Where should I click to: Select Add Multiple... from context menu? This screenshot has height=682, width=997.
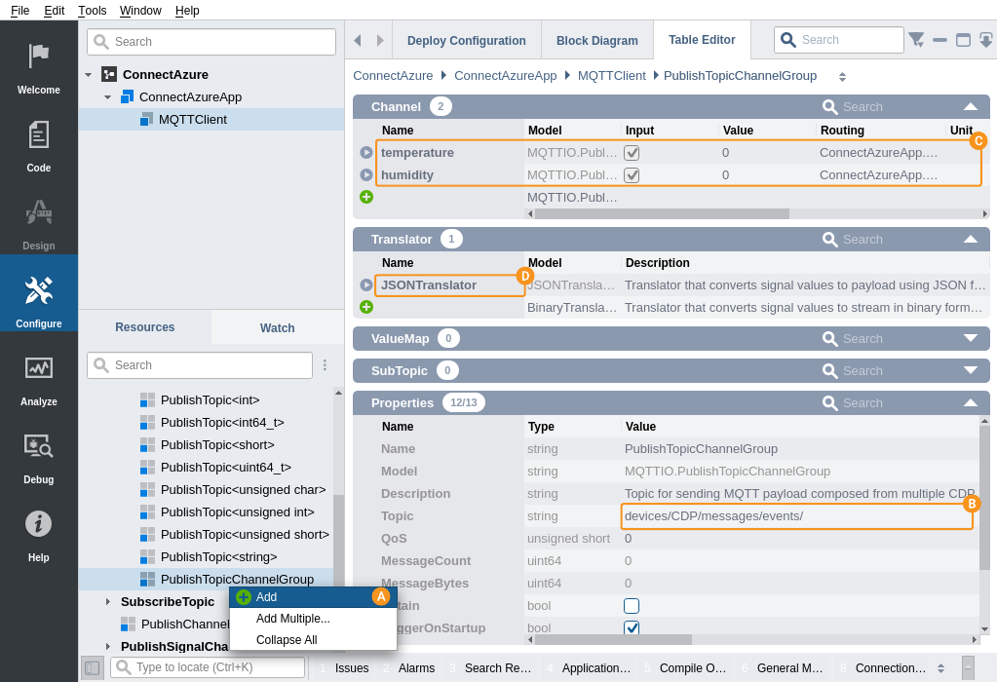pos(292,619)
